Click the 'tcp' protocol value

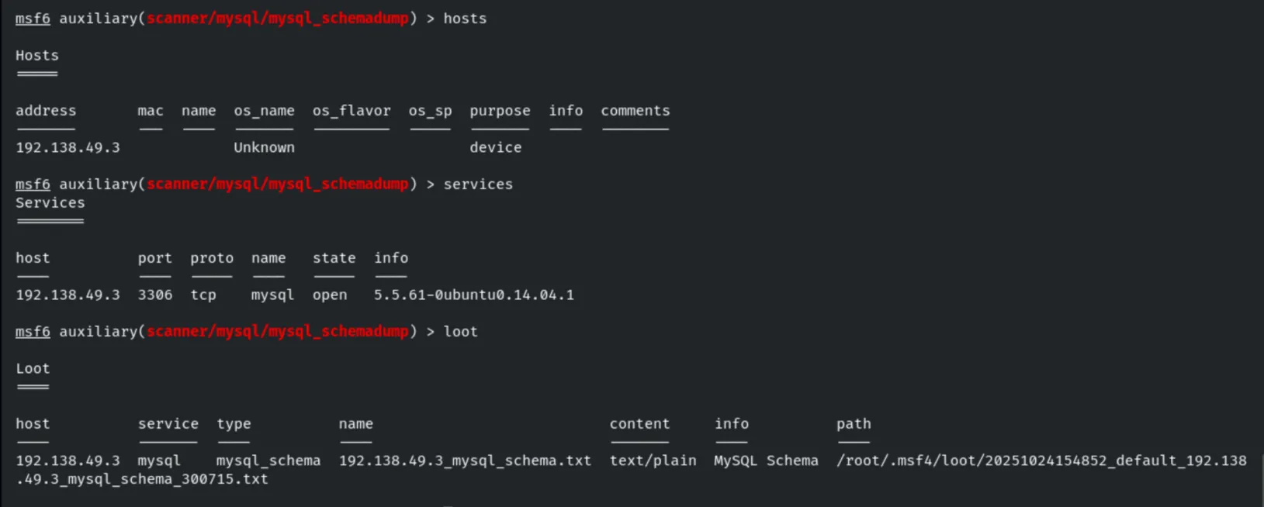point(203,295)
